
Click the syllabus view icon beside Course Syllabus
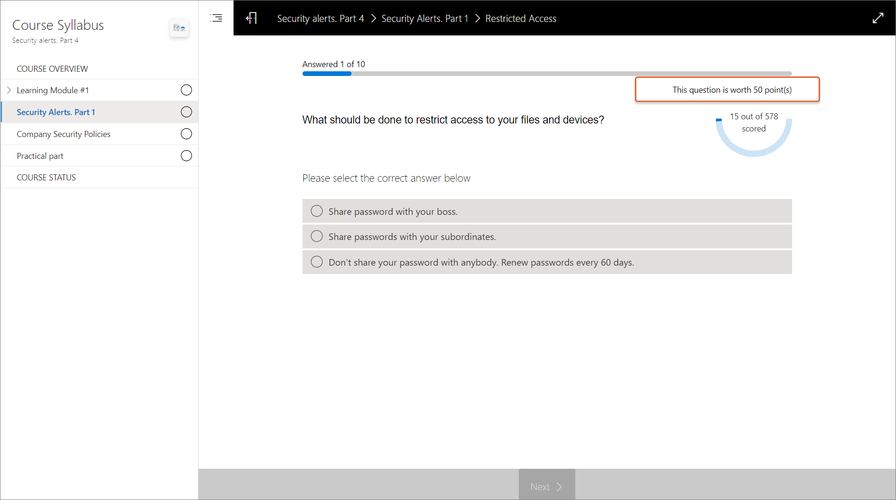pyautogui.click(x=179, y=28)
